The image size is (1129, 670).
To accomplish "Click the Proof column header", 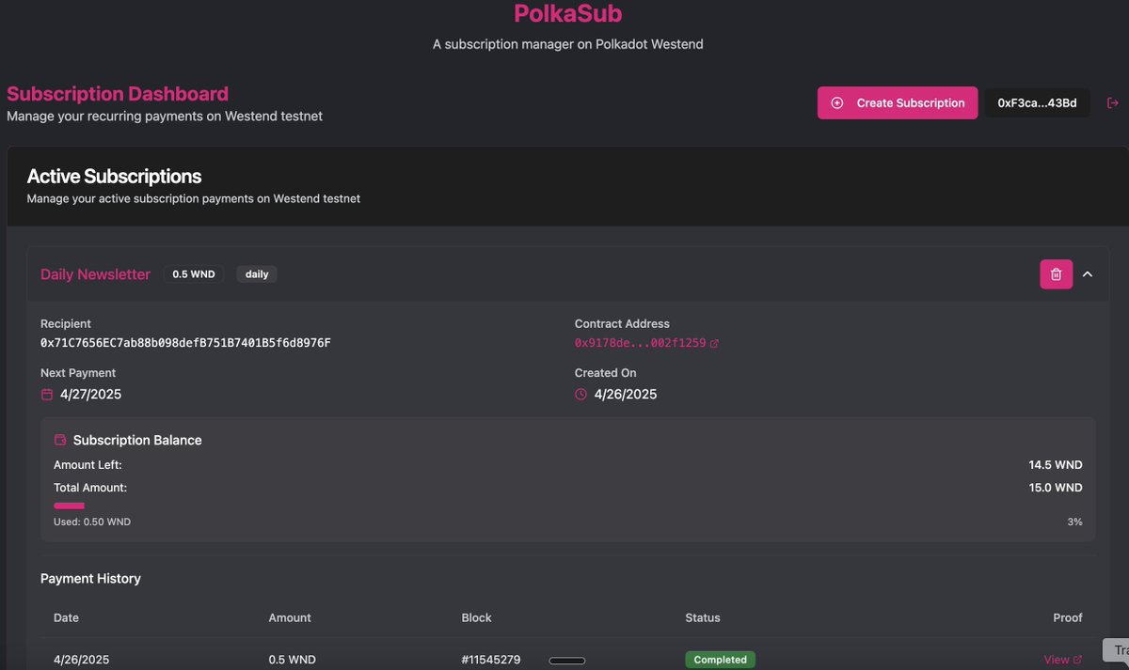I will pyautogui.click(x=1068, y=617).
